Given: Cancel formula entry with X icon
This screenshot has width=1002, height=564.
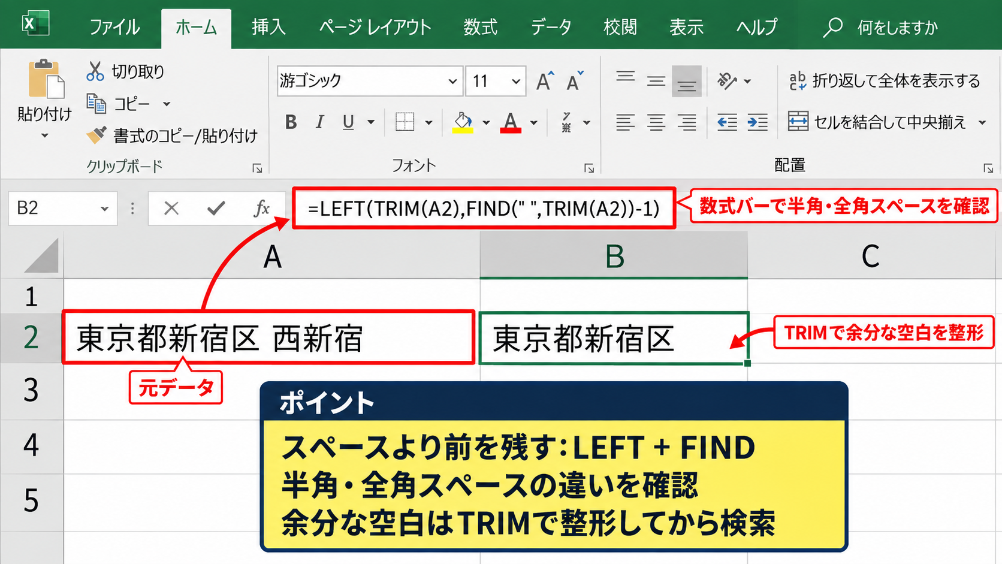Looking at the screenshot, I should [x=171, y=208].
